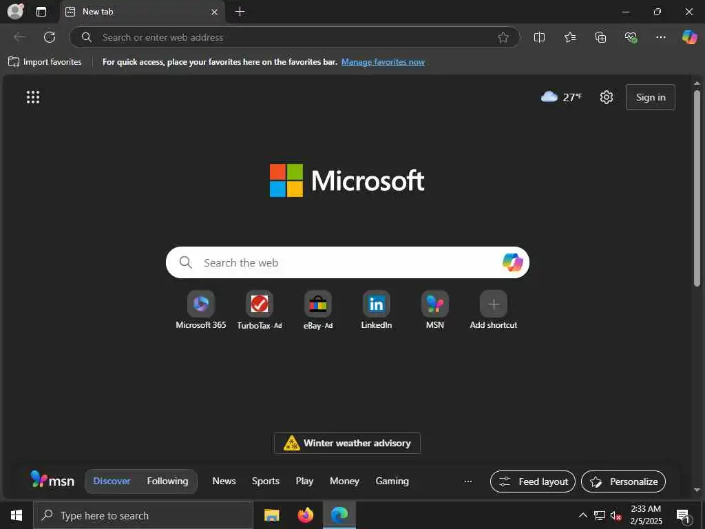Open the Microsoft 365 shortcut

tap(201, 311)
